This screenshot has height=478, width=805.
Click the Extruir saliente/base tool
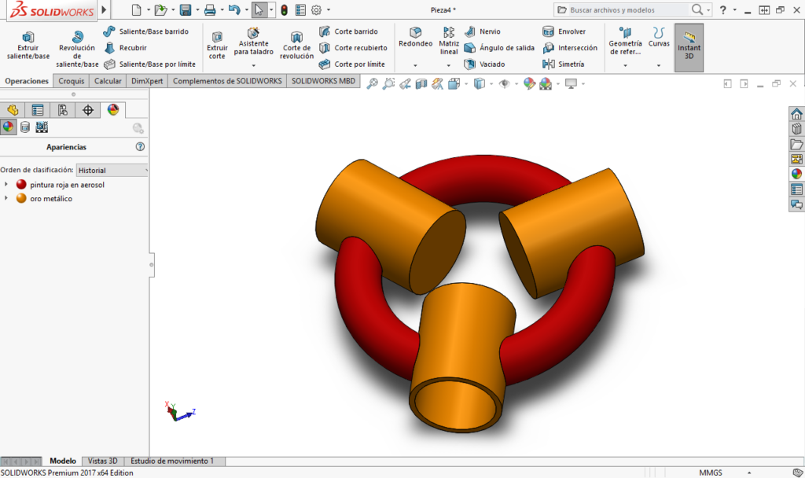coord(28,46)
